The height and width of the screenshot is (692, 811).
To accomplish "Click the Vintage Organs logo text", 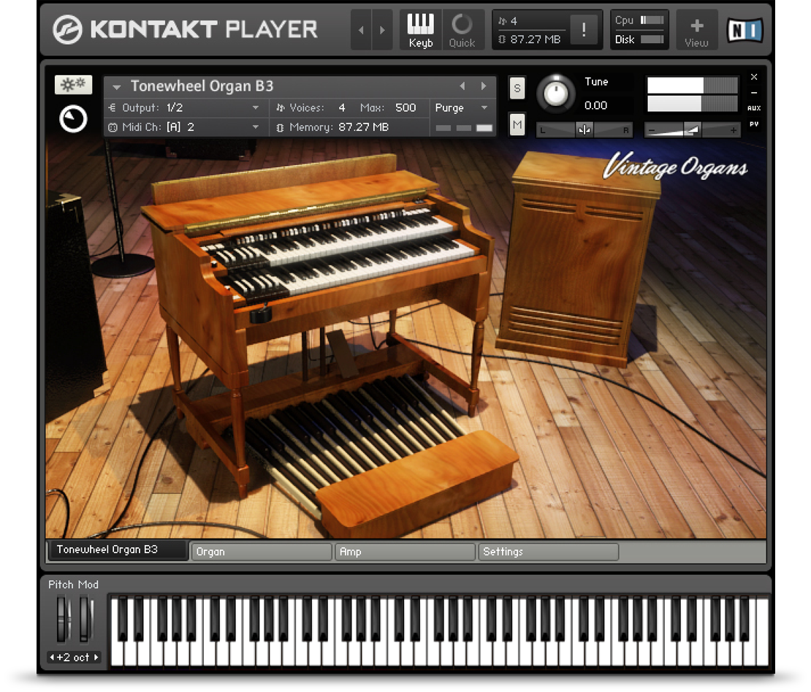I will click(675, 167).
